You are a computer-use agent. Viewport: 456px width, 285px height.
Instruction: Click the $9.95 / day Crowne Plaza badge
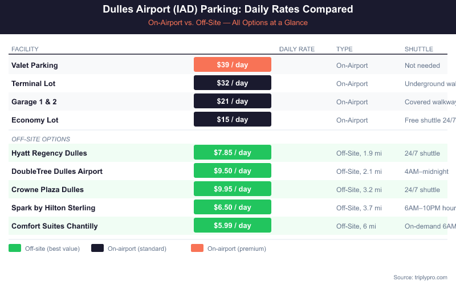tap(233, 189)
